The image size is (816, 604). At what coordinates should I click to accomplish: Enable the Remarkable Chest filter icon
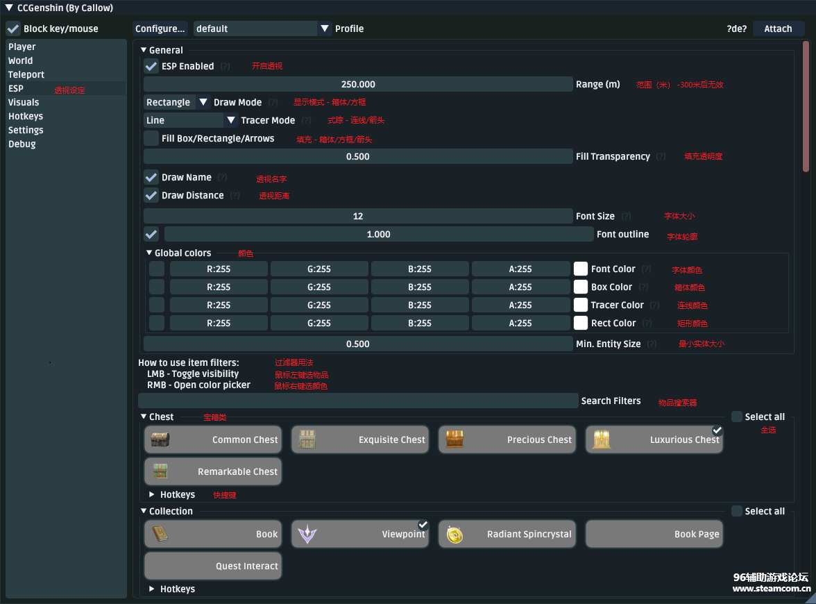pyautogui.click(x=160, y=471)
